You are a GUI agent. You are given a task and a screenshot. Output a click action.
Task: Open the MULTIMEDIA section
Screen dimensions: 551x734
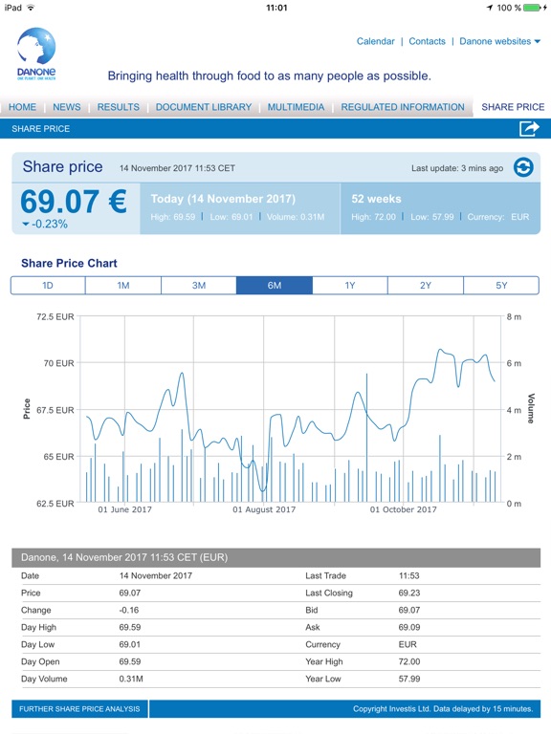pyautogui.click(x=296, y=107)
